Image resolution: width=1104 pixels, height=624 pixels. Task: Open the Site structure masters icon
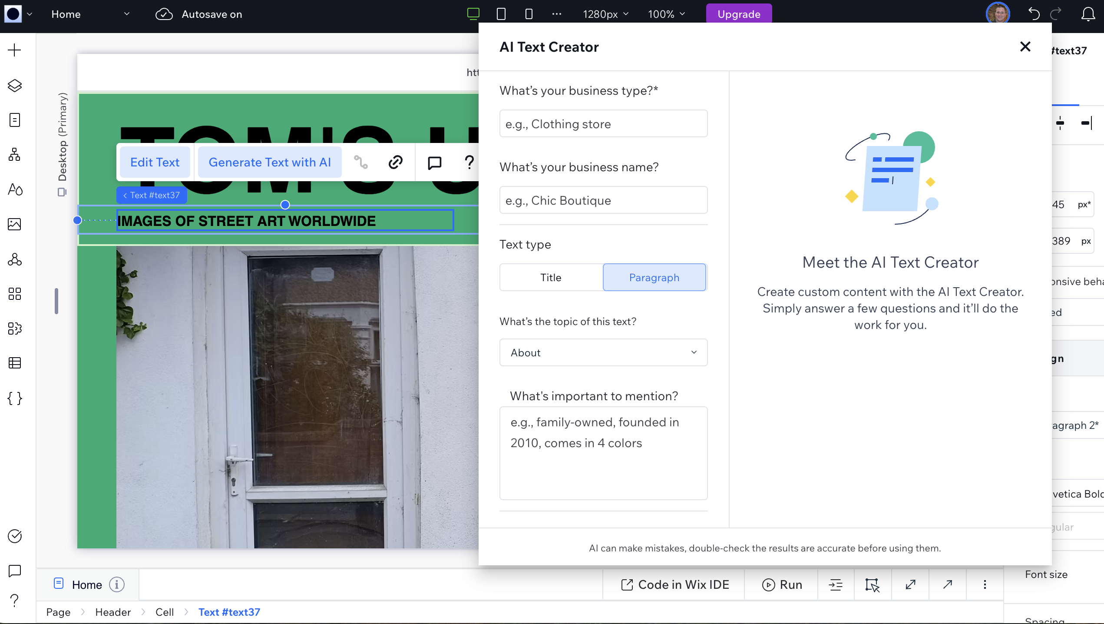[x=15, y=155]
